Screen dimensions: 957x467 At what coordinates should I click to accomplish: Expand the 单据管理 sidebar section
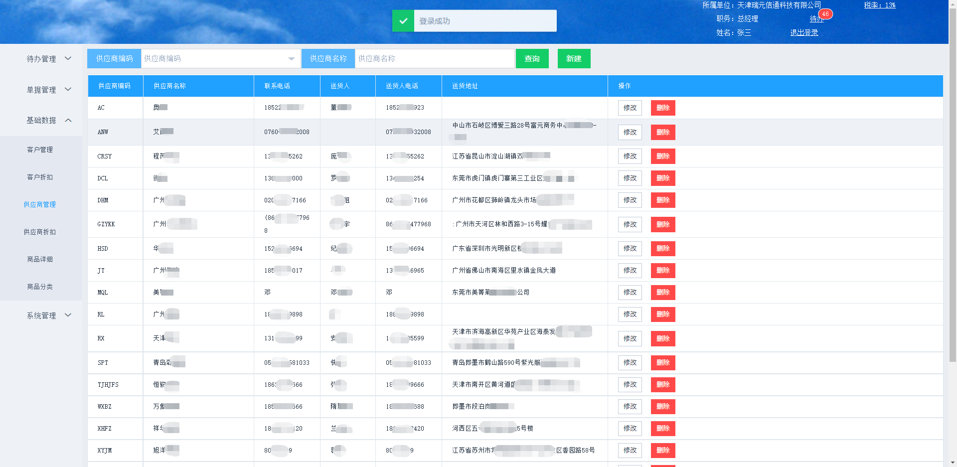point(48,90)
